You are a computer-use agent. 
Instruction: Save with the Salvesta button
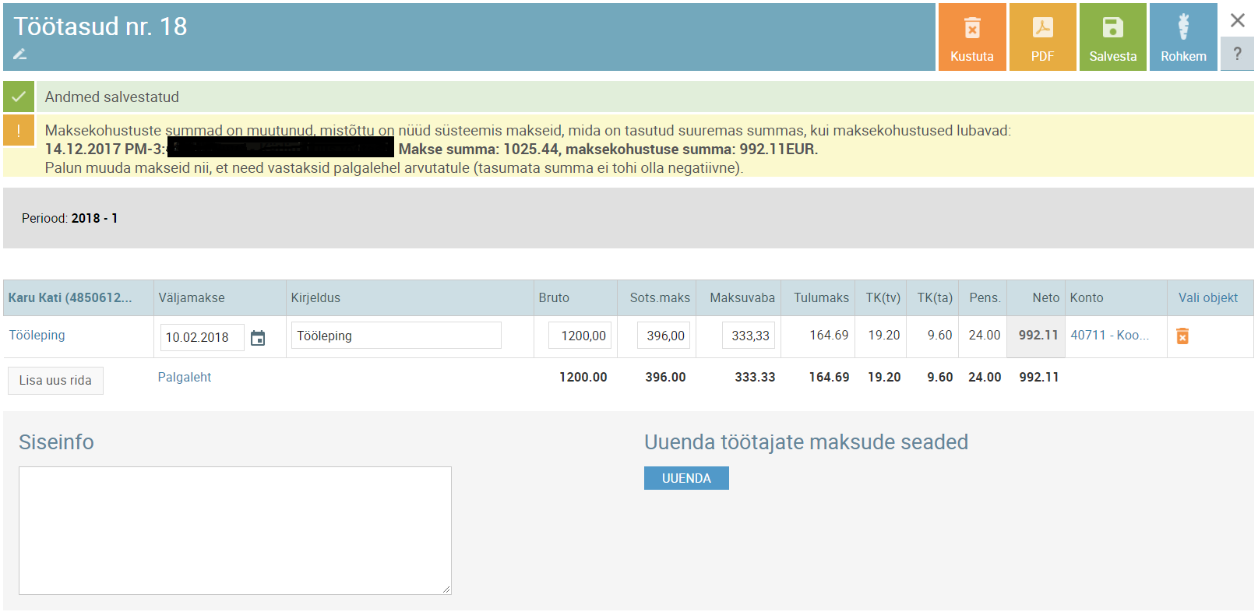[1112, 37]
